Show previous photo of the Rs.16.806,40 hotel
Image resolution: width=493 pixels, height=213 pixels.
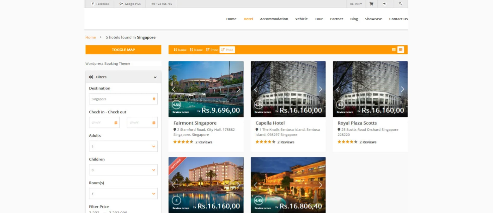(256, 185)
